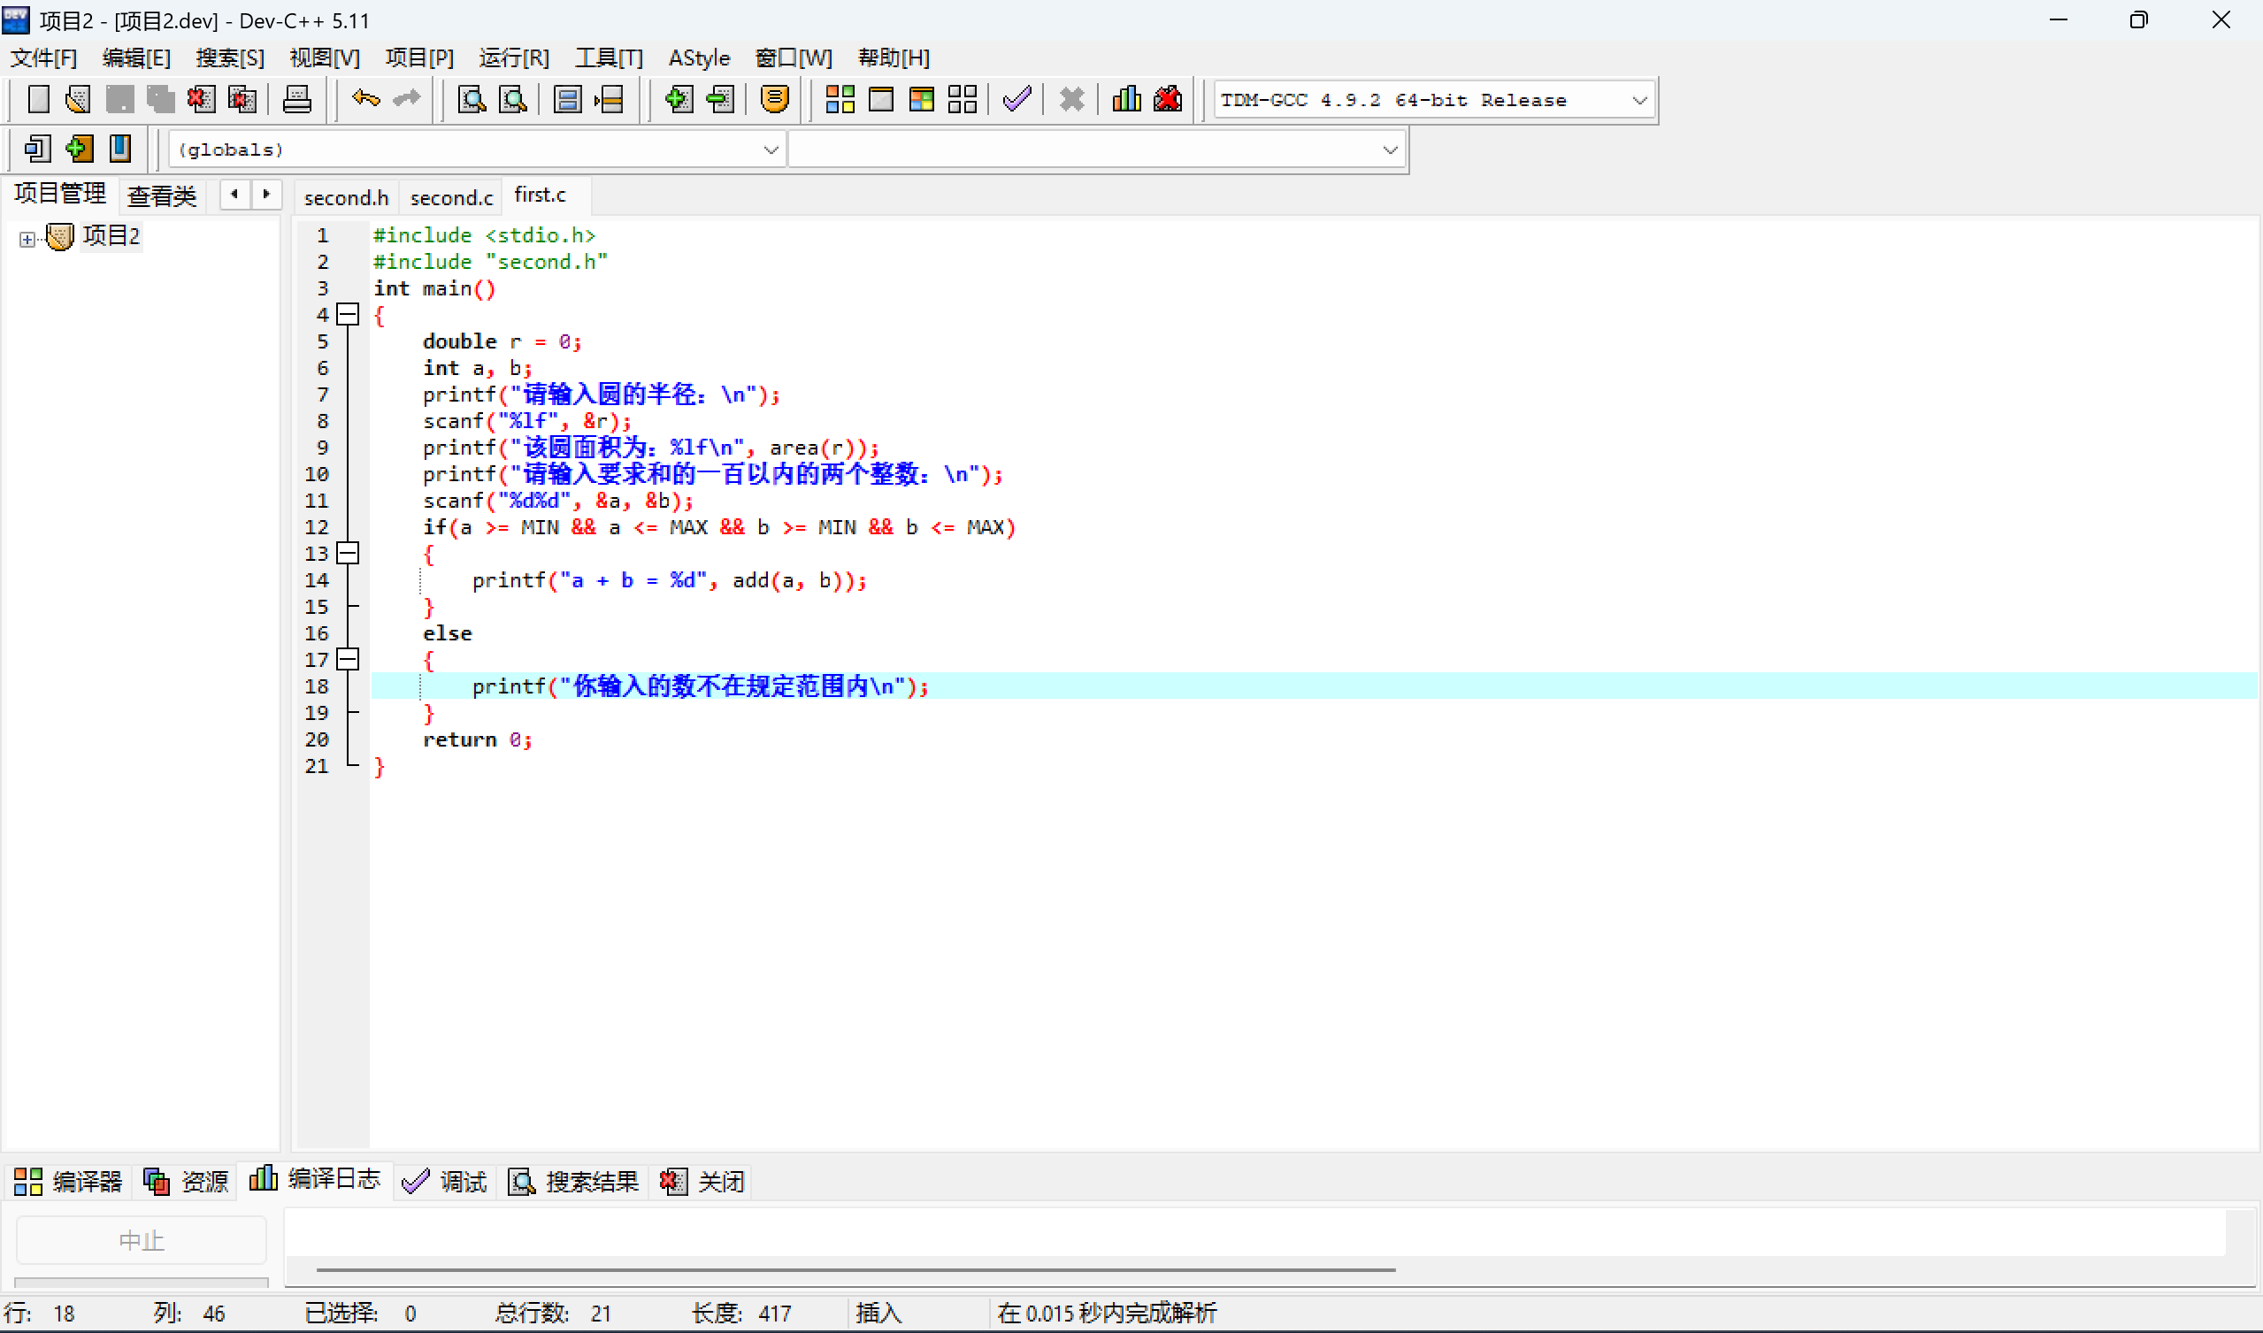Click the Print icon in toolbar
This screenshot has width=2263, height=1333.
pyautogui.click(x=296, y=99)
